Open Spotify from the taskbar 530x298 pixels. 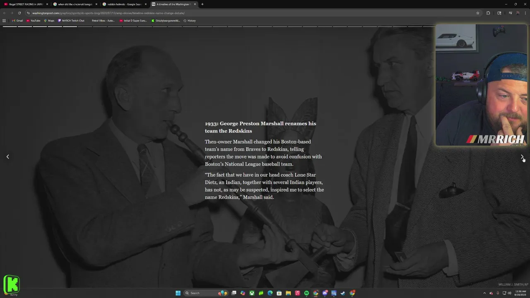306,293
